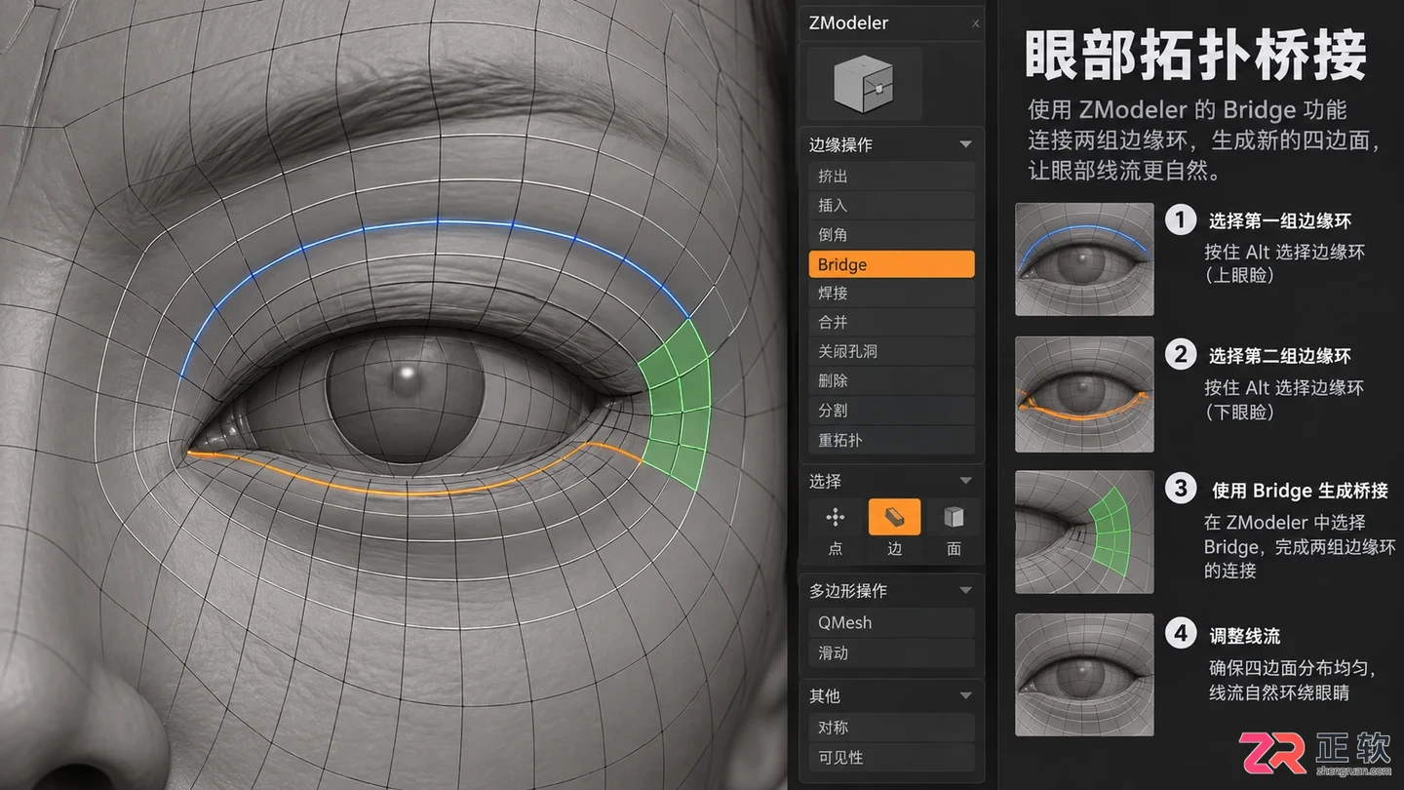Viewport: 1404px width, 790px height.
Task: Click the 选择第一组边缘环 heading
Action: tap(1280, 221)
